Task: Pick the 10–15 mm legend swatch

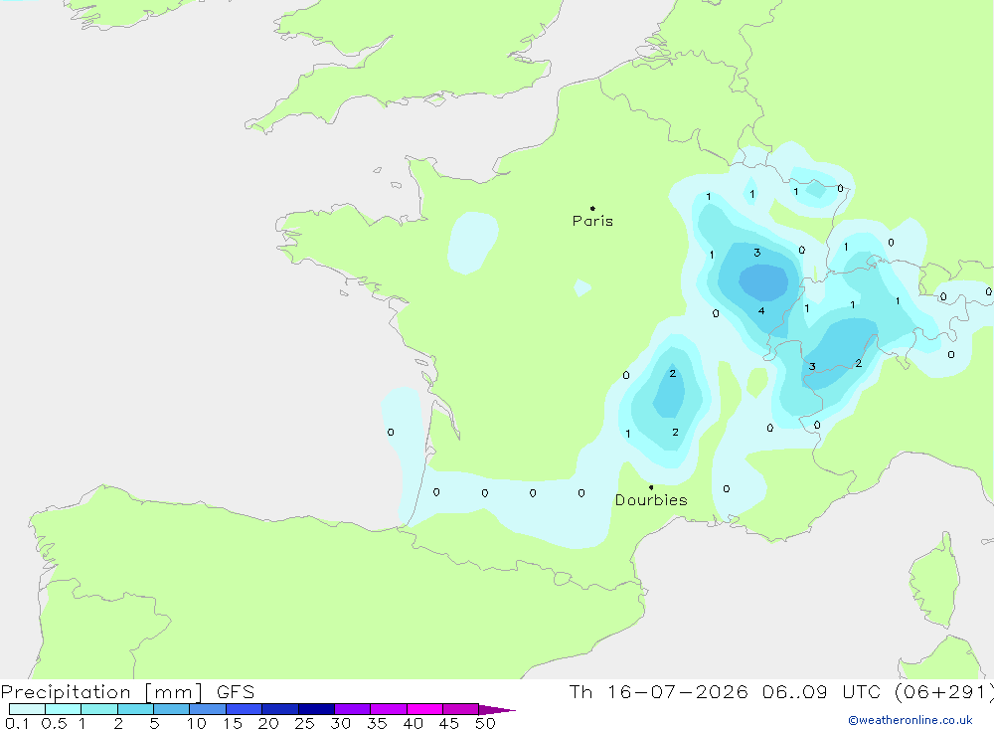Action: pyautogui.click(x=208, y=709)
